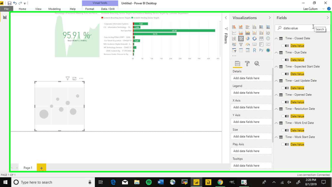Check Date.Value under Time - Due Date

pyautogui.click(x=283, y=60)
